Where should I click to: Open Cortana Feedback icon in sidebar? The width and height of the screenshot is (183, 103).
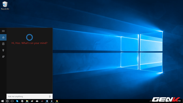coord(3,57)
